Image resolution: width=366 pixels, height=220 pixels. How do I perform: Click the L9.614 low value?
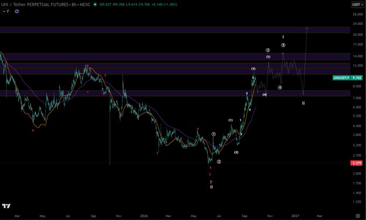131,4
